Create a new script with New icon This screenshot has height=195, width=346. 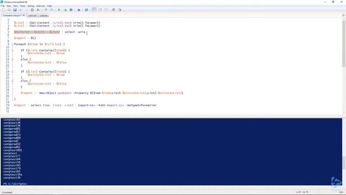click(x=3, y=10)
